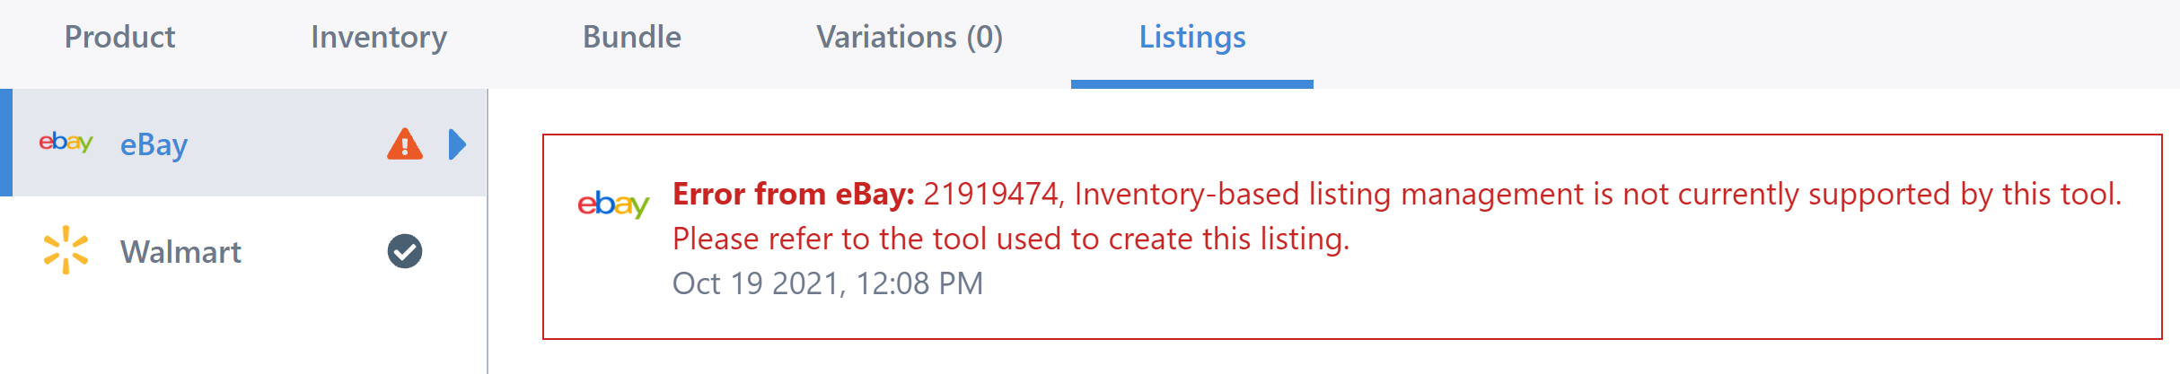Click the error code 21919474
The height and width of the screenshot is (374, 2180).
coord(991,194)
